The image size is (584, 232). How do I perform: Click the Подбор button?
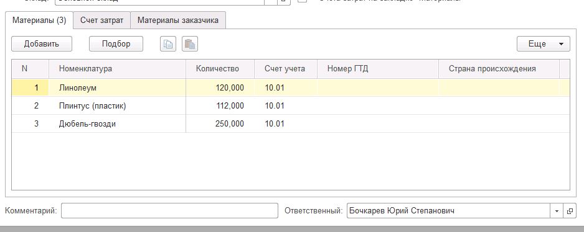click(116, 44)
